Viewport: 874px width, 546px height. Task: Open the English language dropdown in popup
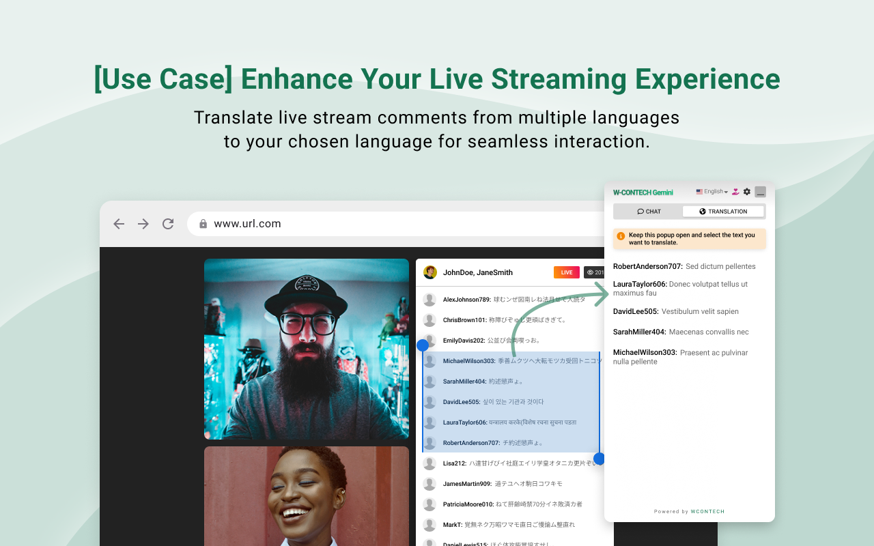712,192
